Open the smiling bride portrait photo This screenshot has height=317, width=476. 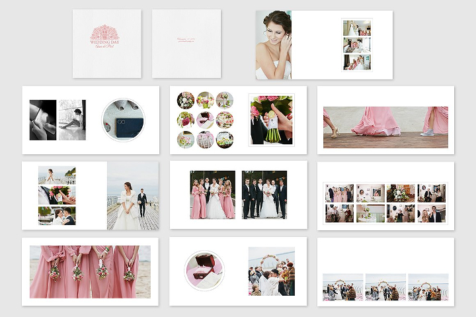click(x=274, y=45)
